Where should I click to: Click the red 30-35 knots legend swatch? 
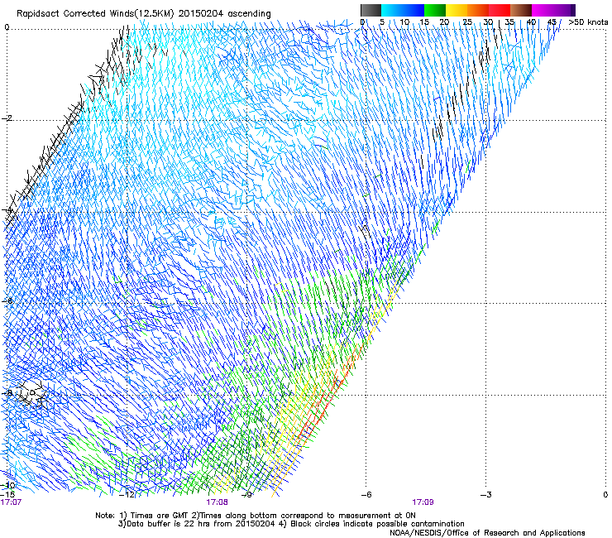coord(500,10)
